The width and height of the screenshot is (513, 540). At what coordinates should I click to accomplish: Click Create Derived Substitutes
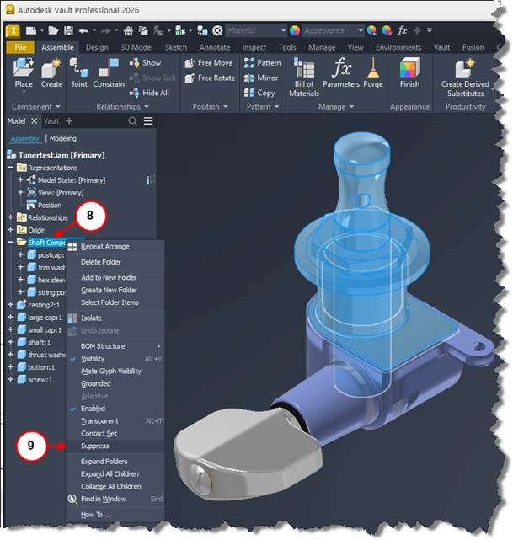(x=465, y=78)
